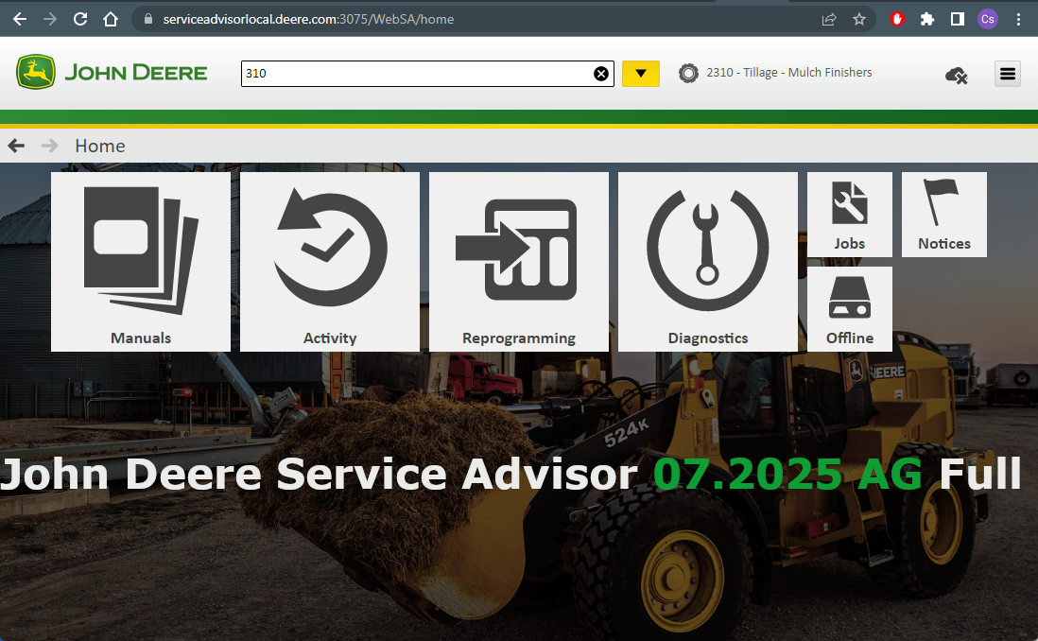1038x641 pixels.
Task: View the Notices flag section
Action: point(943,214)
